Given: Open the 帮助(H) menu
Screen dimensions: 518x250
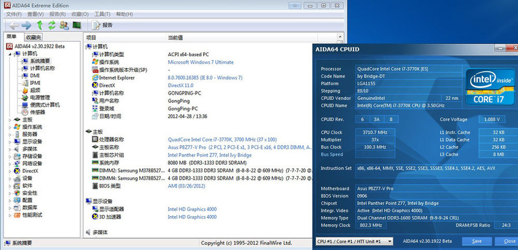Looking at the screenshot, I should point(124,14).
